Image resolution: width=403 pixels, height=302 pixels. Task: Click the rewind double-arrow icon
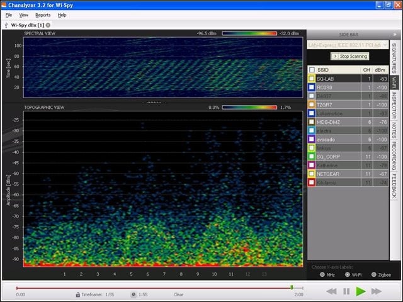(x=331, y=291)
